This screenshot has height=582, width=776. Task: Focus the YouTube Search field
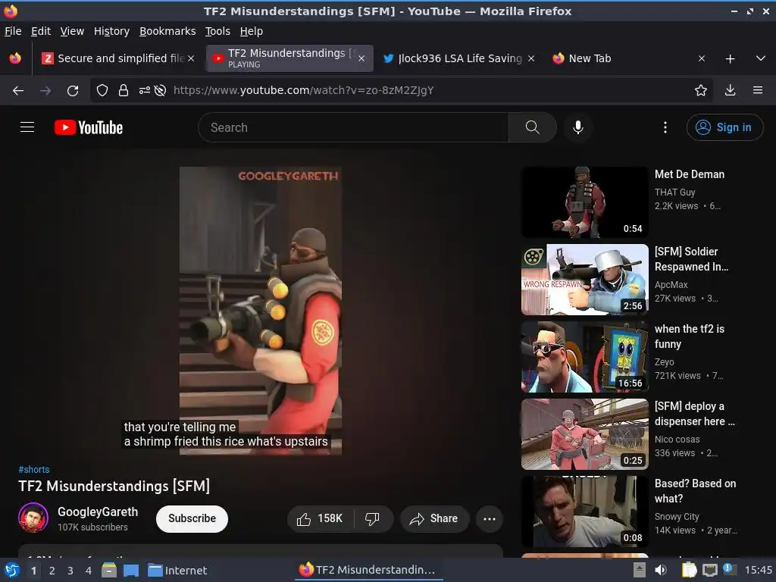(353, 127)
